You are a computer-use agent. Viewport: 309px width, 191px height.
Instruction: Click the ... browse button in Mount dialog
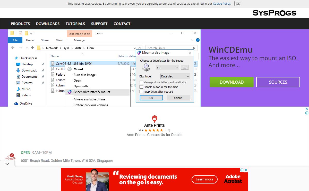185,67
